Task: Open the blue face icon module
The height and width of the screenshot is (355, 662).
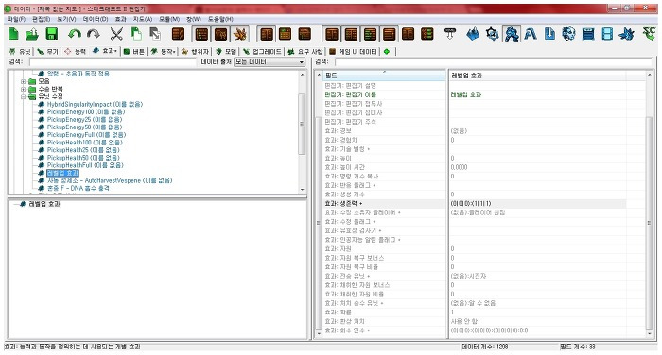Action: pyautogui.click(x=568, y=34)
